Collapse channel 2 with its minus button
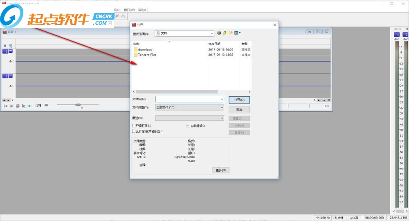 (11, 76)
